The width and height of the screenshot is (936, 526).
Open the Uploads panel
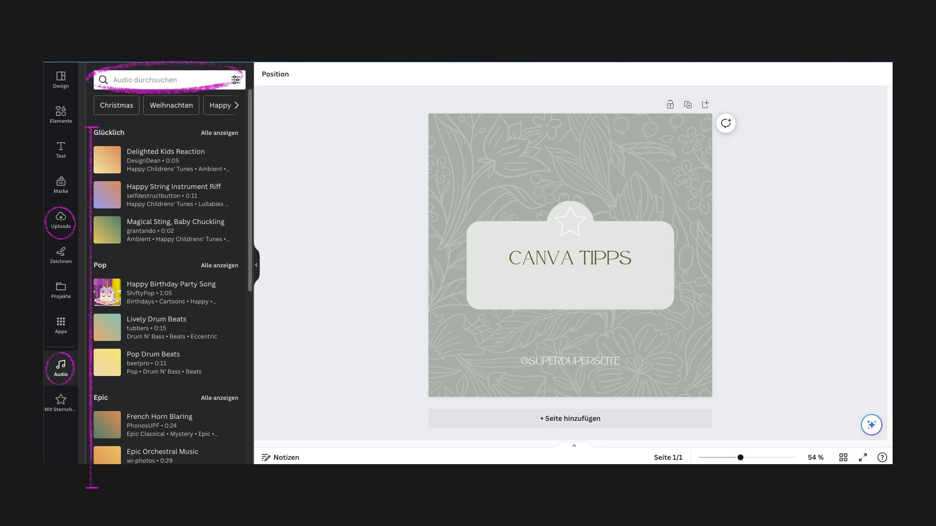pyautogui.click(x=60, y=220)
